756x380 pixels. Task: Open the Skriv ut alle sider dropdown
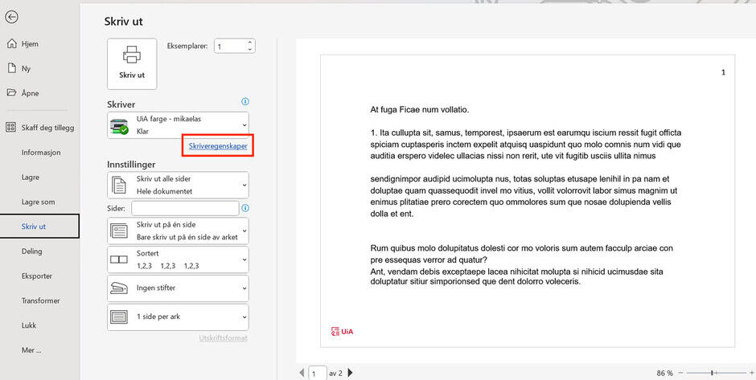tap(178, 185)
